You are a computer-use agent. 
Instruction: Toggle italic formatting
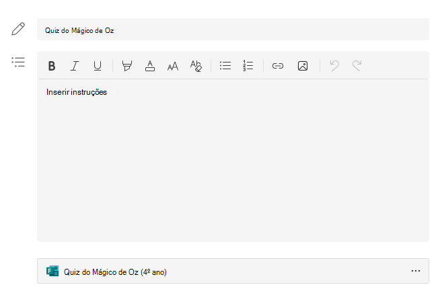pos(75,66)
